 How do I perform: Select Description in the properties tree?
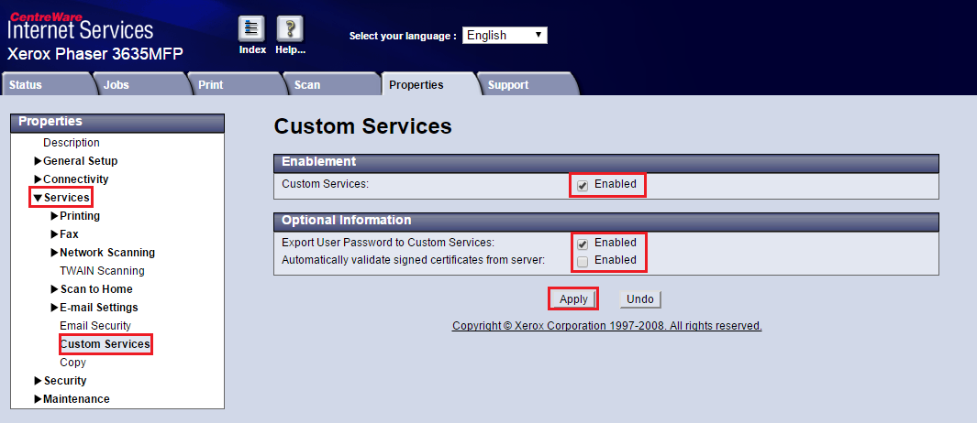coord(72,143)
